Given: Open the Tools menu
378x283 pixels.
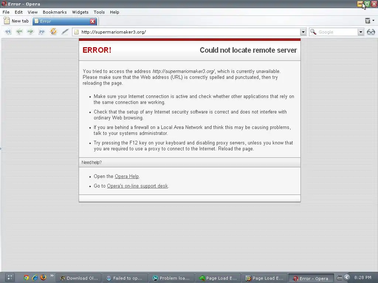Looking at the screenshot, I should tap(99, 12).
